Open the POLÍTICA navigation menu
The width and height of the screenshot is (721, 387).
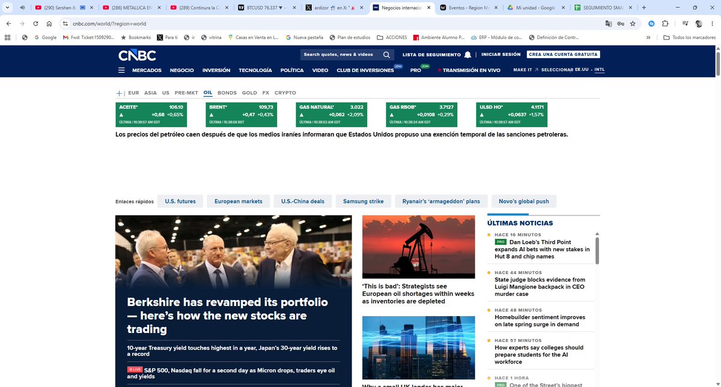pyautogui.click(x=292, y=70)
